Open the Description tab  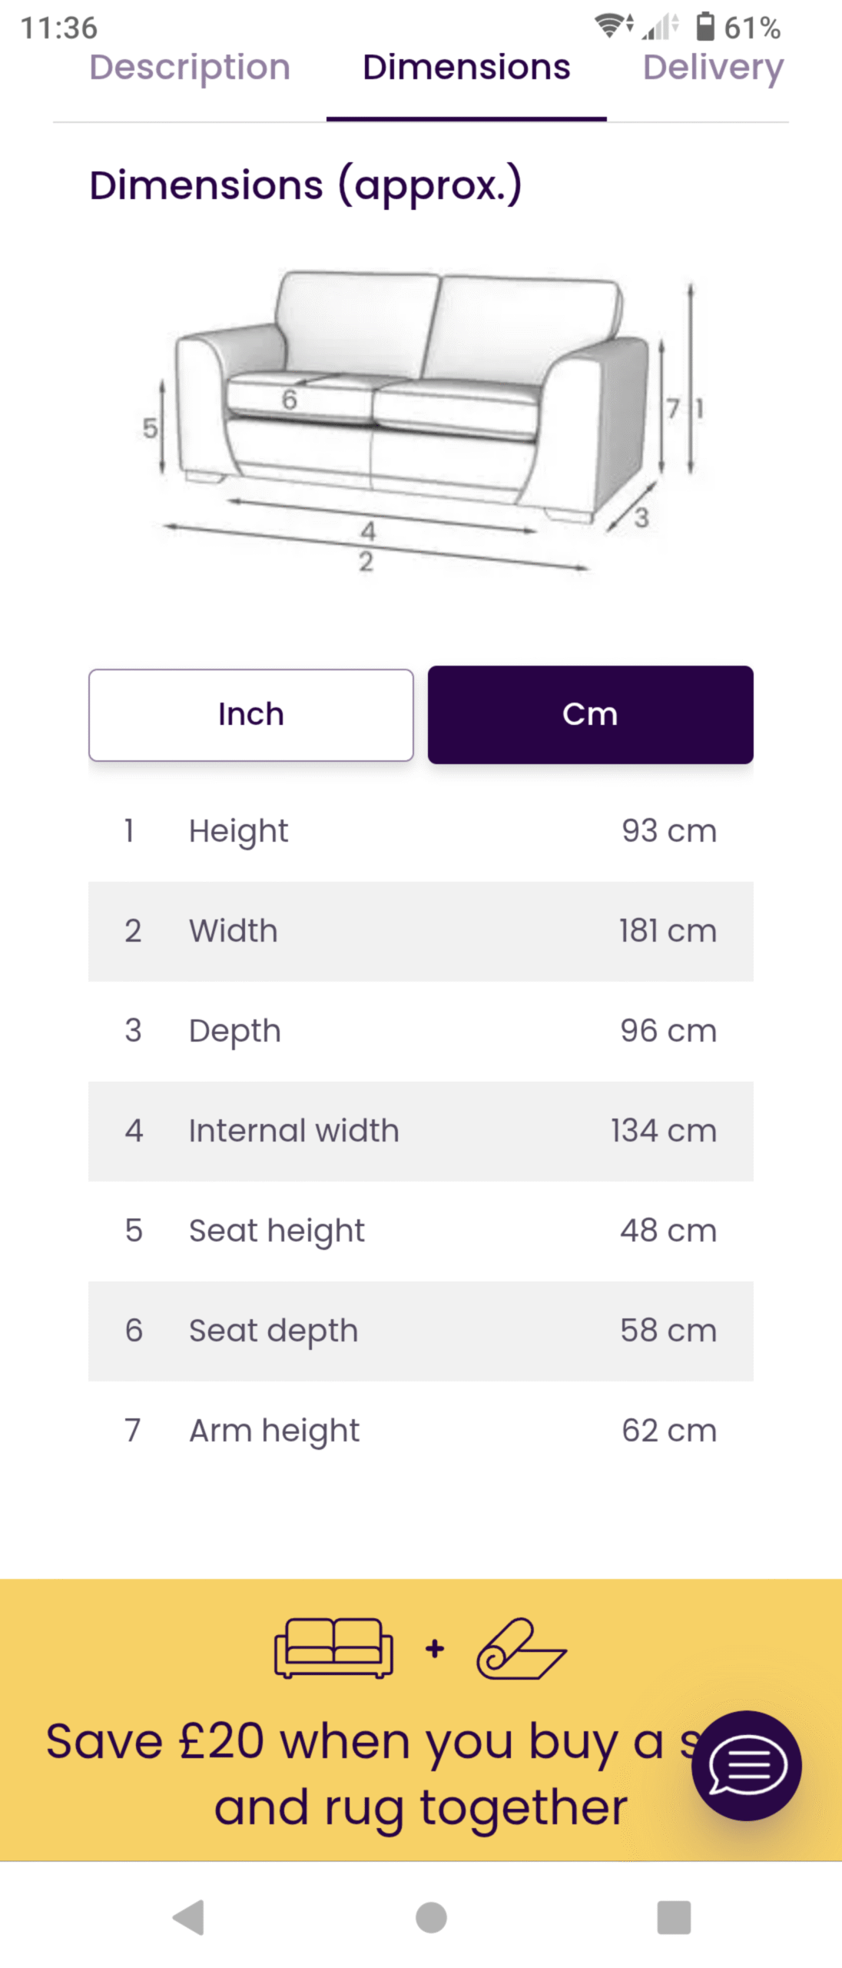point(190,68)
